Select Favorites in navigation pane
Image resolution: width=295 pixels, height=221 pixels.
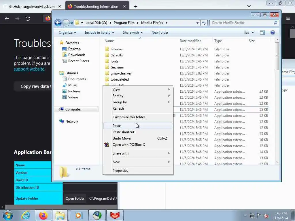coord(69,43)
